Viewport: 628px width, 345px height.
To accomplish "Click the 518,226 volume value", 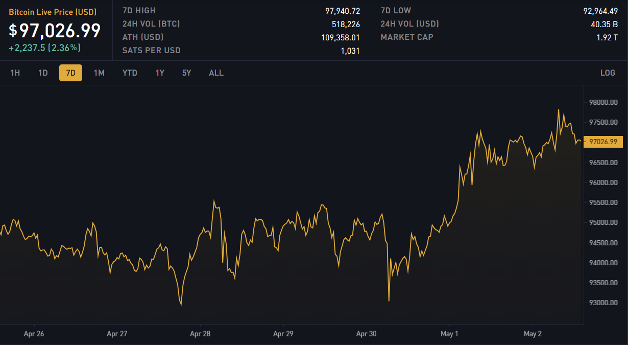I will tap(346, 24).
